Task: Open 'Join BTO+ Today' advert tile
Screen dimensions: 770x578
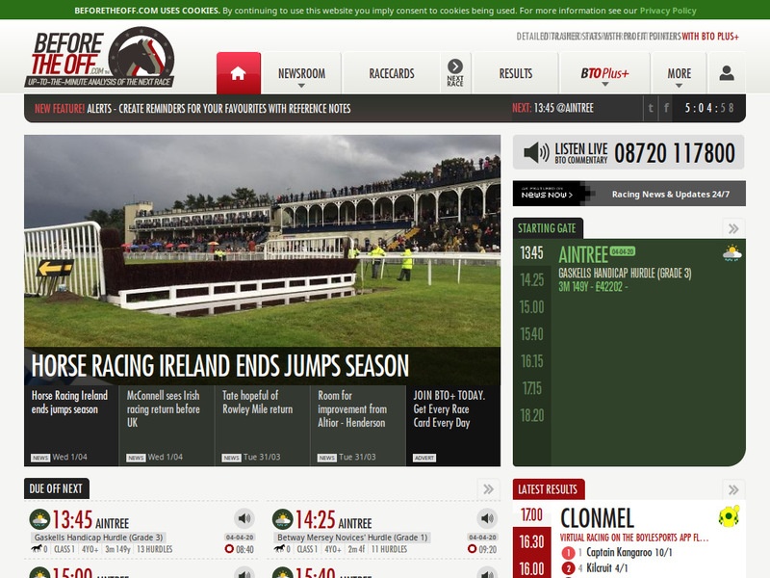Action: pos(453,425)
